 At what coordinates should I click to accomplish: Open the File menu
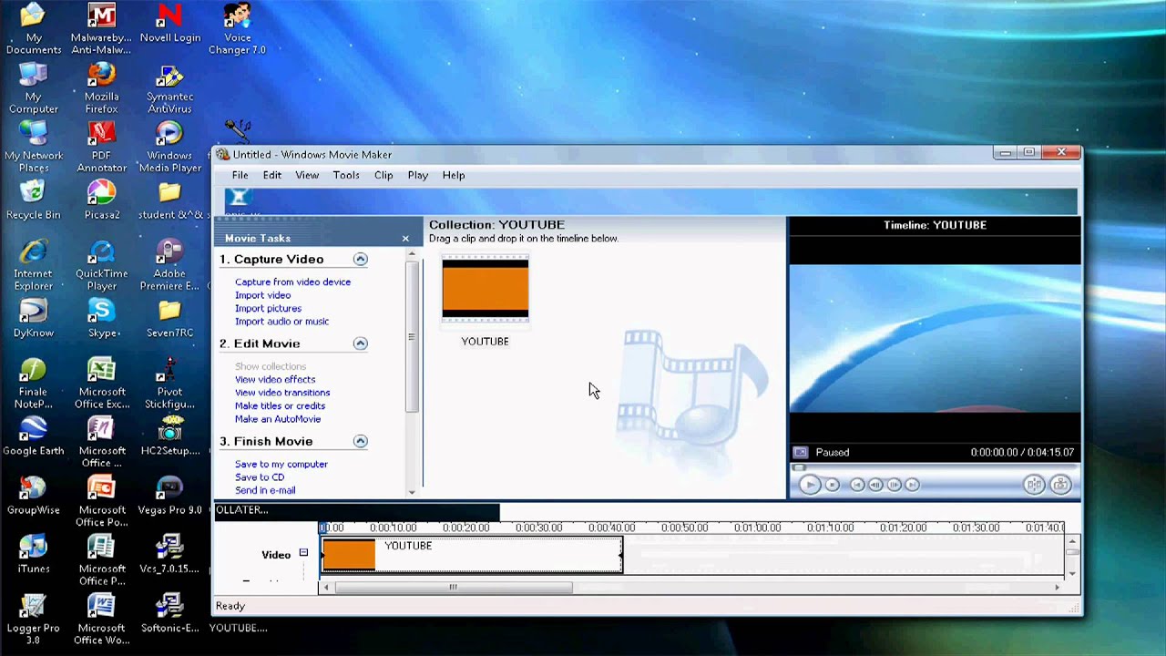point(240,175)
